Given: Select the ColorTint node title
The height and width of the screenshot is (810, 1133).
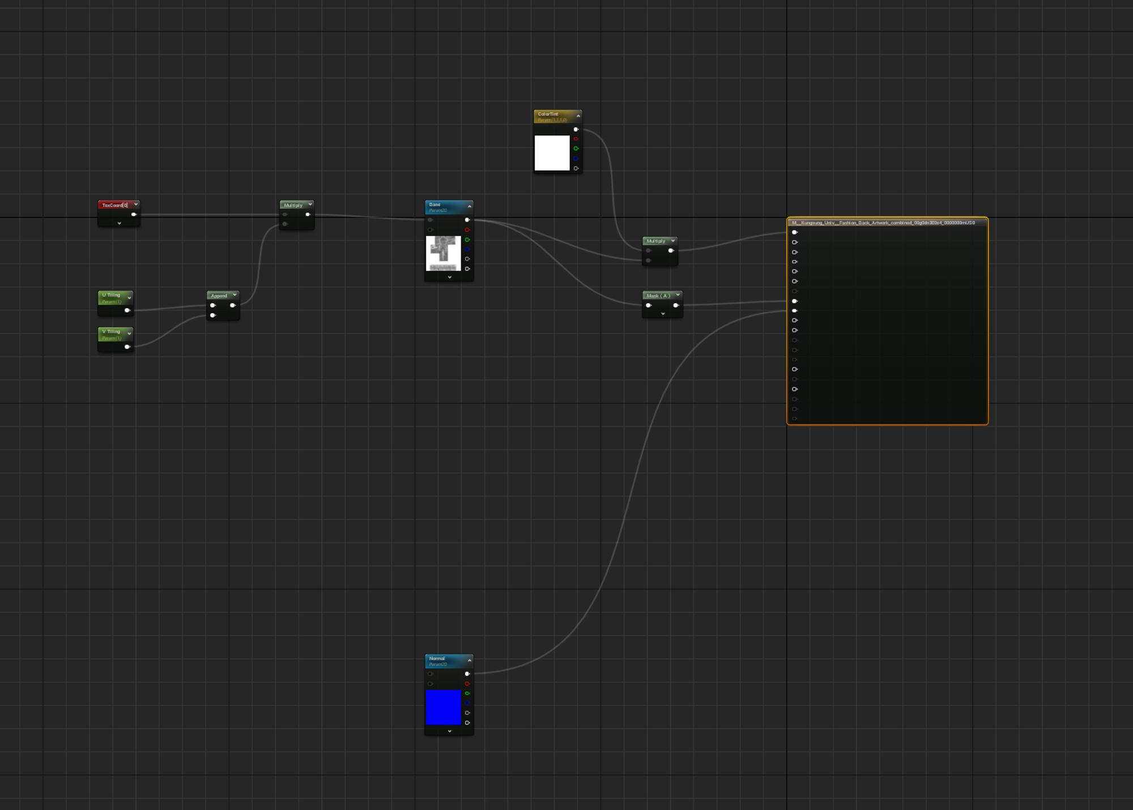Looking at the screenshot, I should 548,114.
